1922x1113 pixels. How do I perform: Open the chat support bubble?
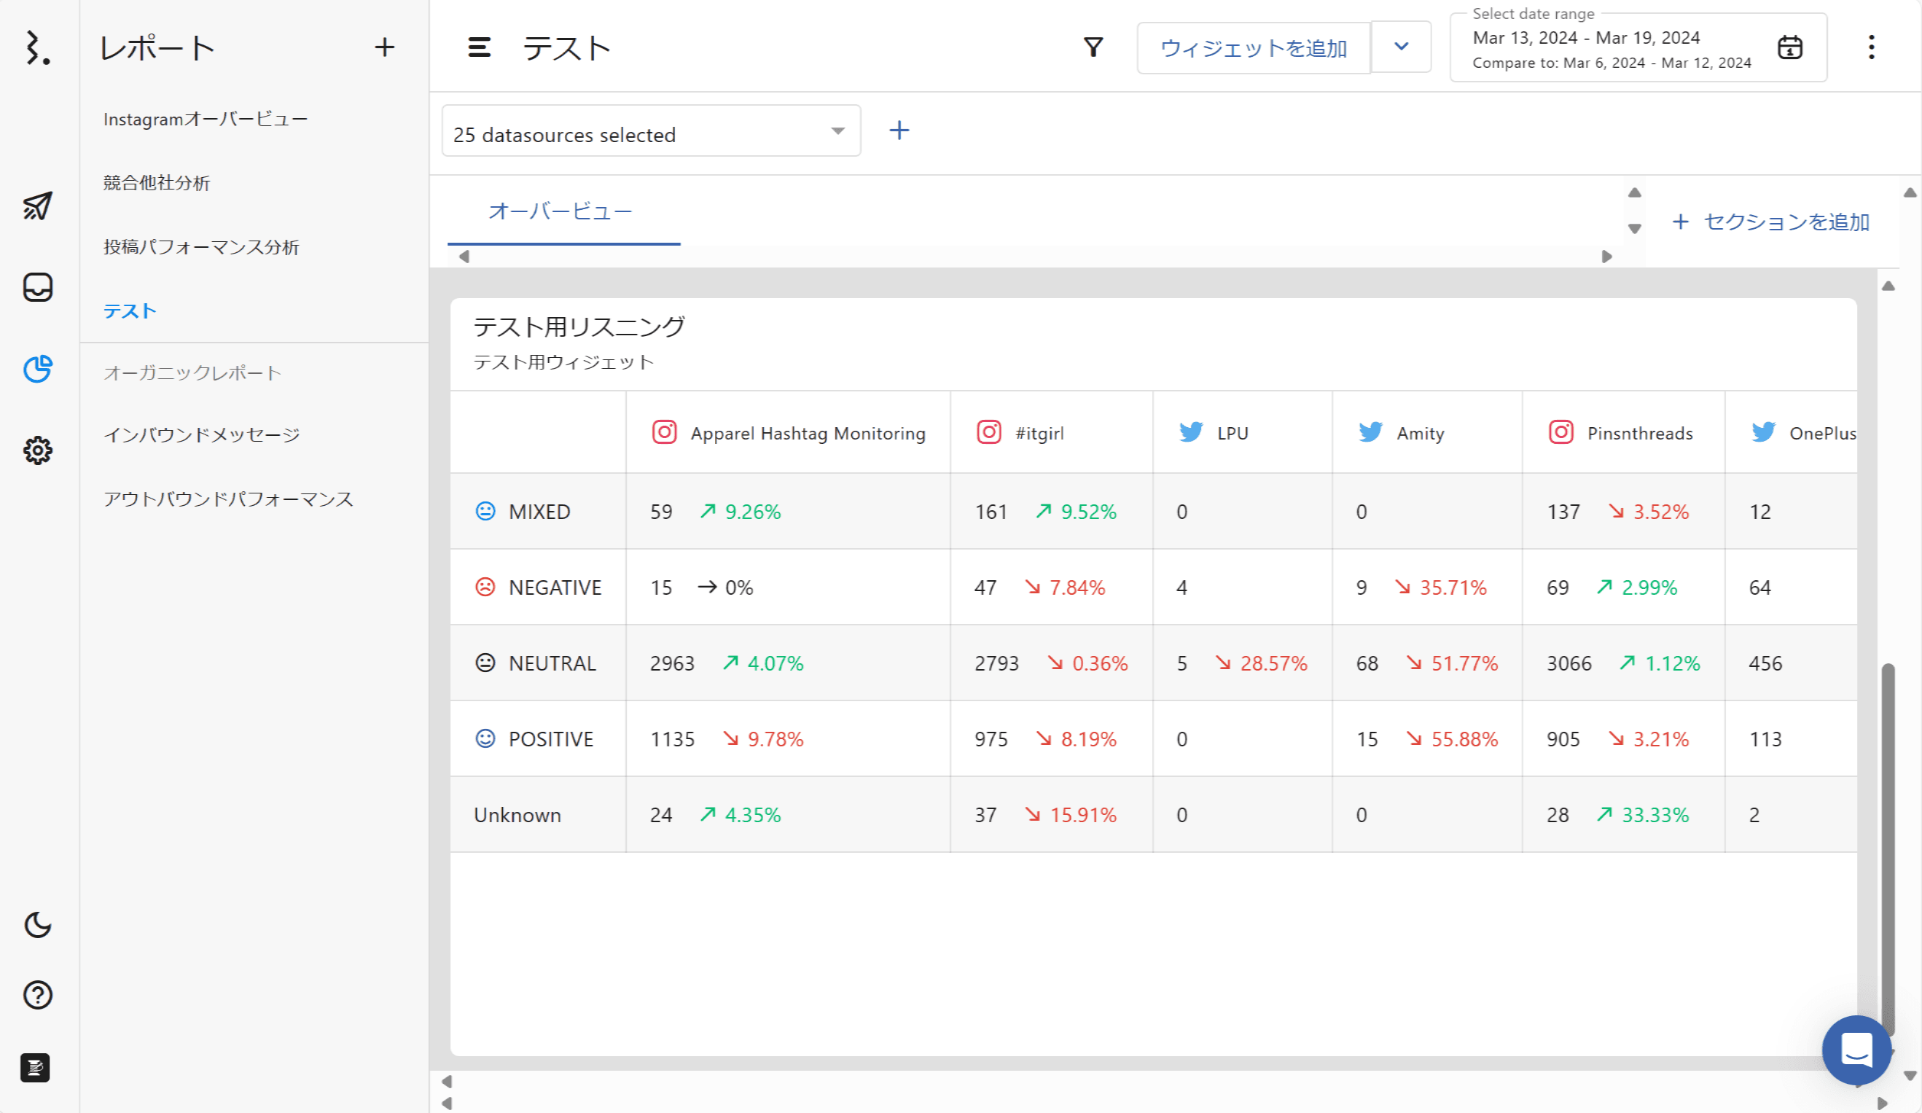click(1856, 1050)
